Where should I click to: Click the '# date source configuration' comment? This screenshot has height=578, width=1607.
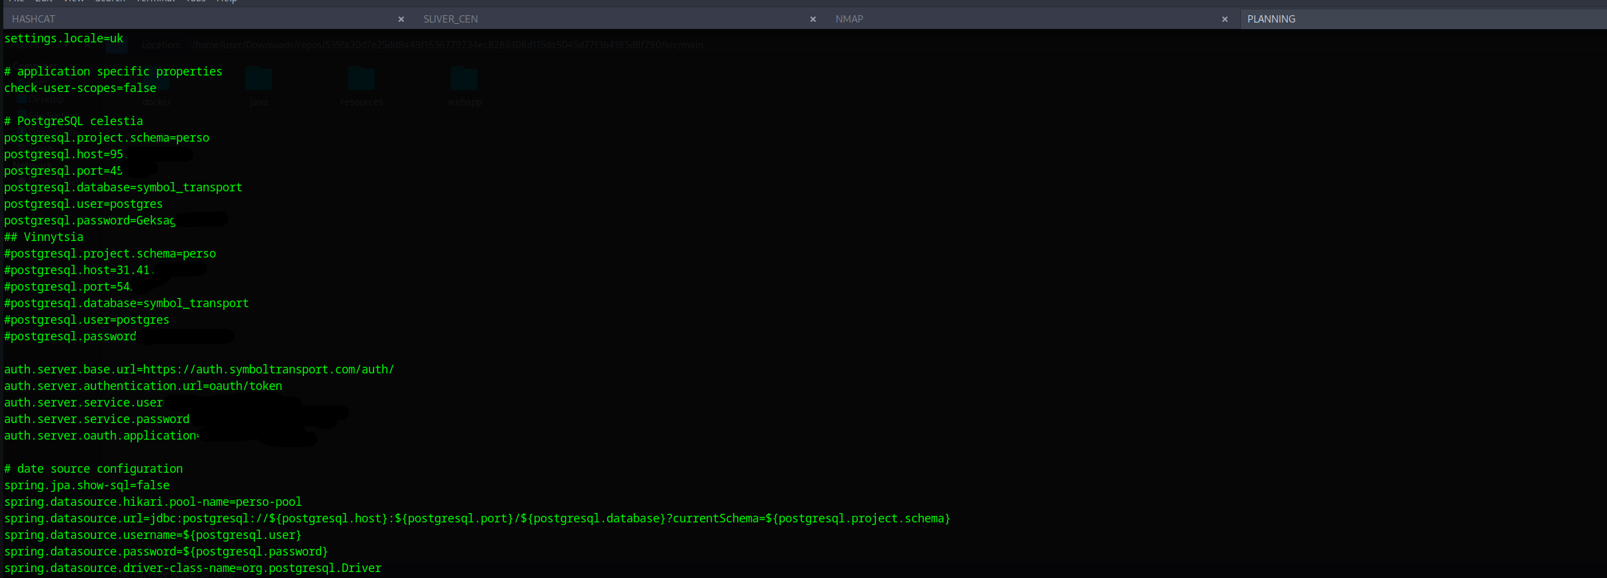coord(93,469)
